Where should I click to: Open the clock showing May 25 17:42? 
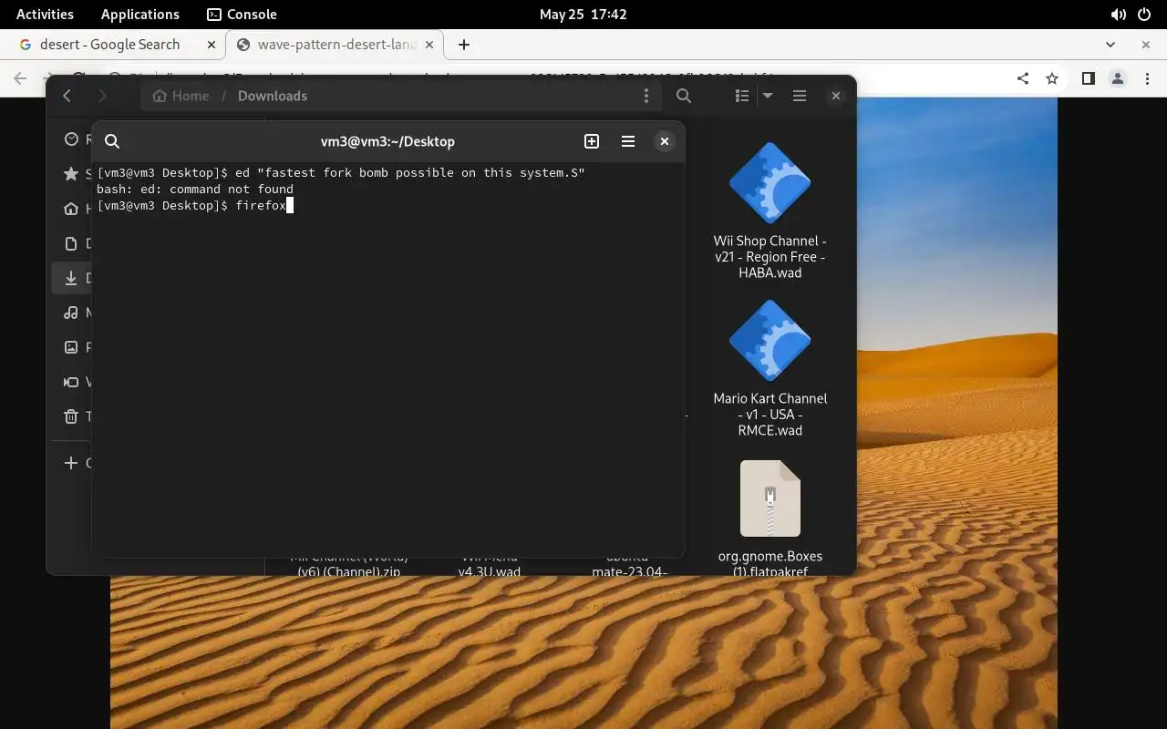583,14
